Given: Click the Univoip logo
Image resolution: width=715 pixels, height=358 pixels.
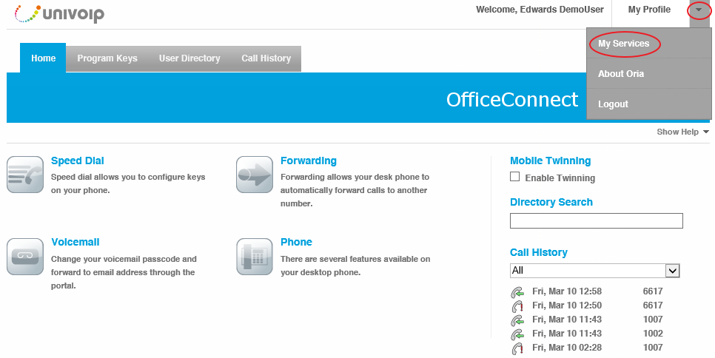Looking at the screenshot, I should [x=59, y=13].
